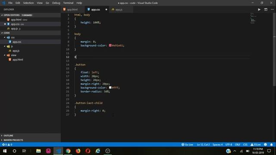Screen dimensions: 276x155
Task: Click the network tray icon
Action: (x=241, y=151)
